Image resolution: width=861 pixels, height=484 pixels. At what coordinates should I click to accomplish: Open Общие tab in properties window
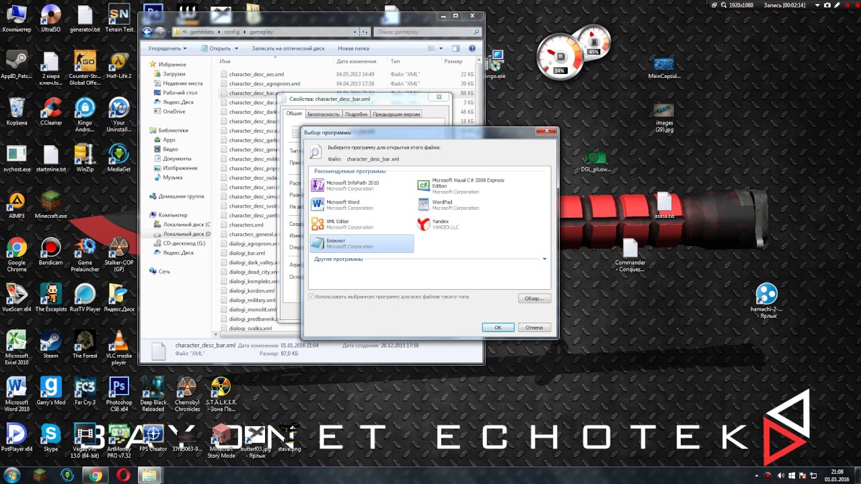tap(294, 114)
